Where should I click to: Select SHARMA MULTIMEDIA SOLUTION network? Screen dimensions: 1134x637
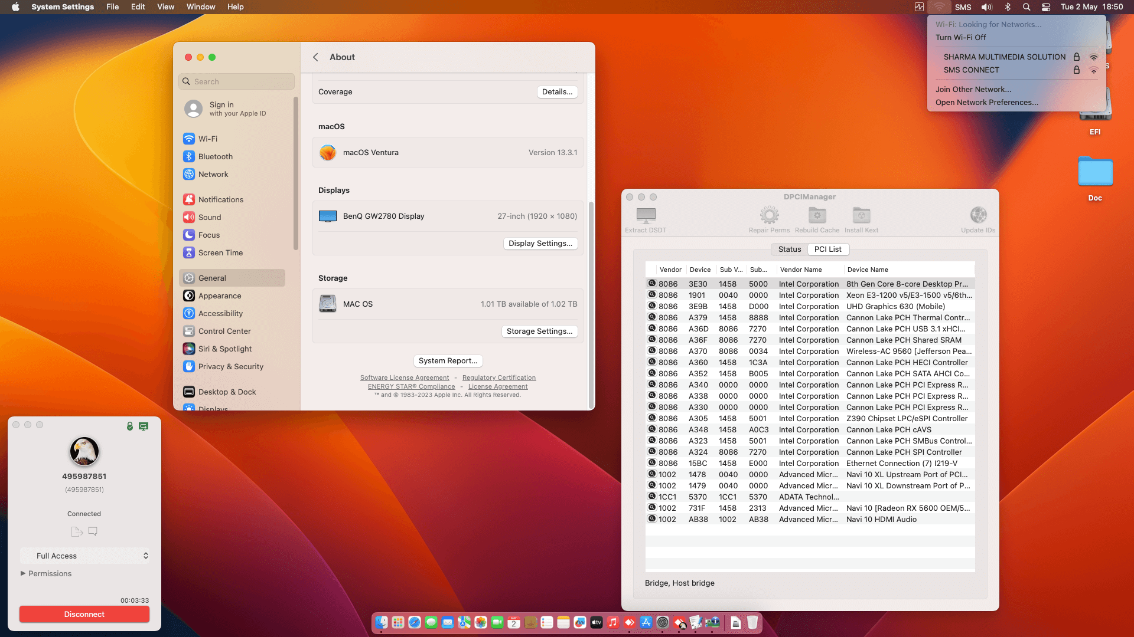pos(1016,57)
